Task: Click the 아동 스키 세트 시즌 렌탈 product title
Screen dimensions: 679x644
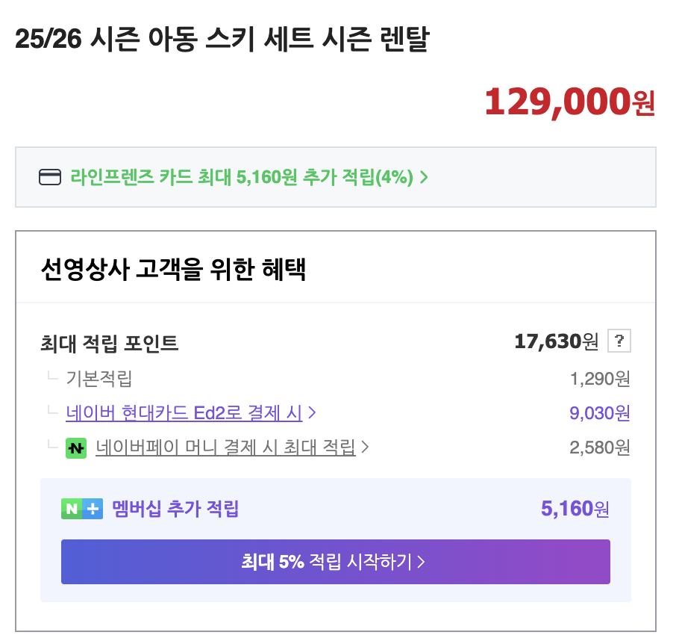Action: tap(222, 40)
